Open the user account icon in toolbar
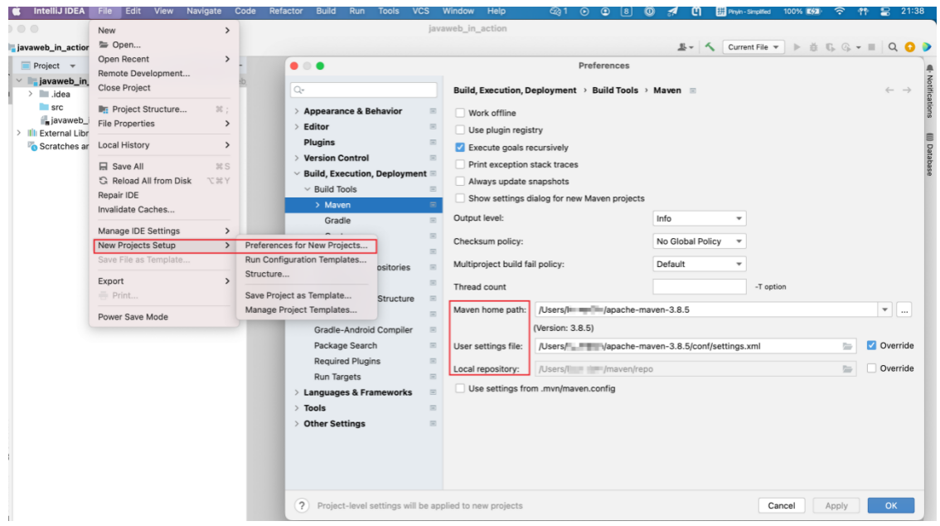The width and height of the screenshot is (940, 526). coord(685,46)
